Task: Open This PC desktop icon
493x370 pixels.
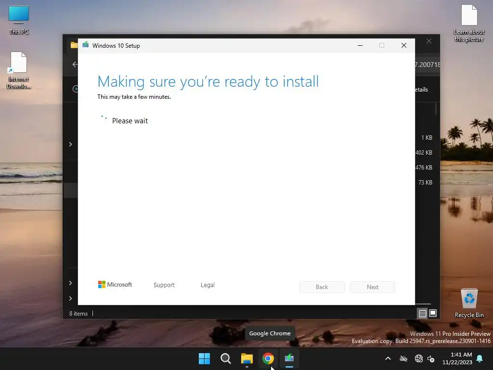Action: pos(19,20)
